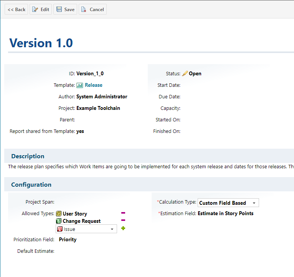This screenshot has width=294, height=277.
Task: Click the Configuration section header
Action: 31,185
